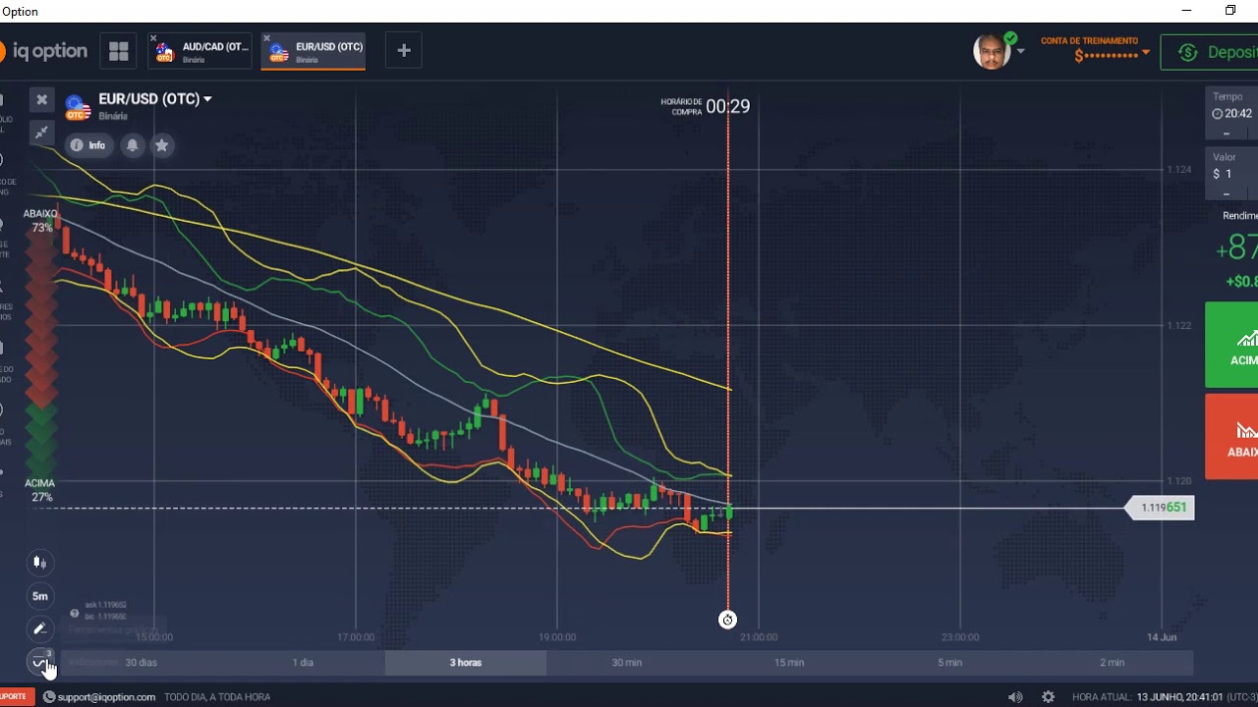Viewport: 1258px width, 707px height.
Task: Set a price alert with bell icon
Action: pyautogui.click(x=132, y=145)
